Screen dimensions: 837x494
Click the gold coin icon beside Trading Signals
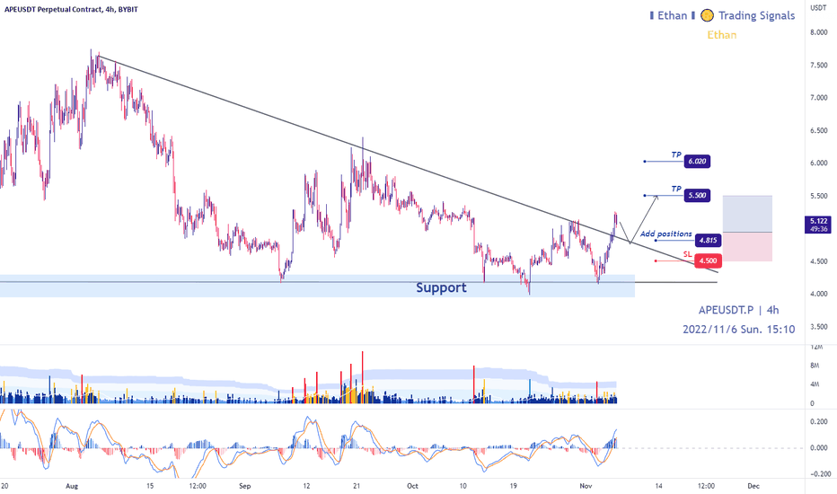[707, 15]
